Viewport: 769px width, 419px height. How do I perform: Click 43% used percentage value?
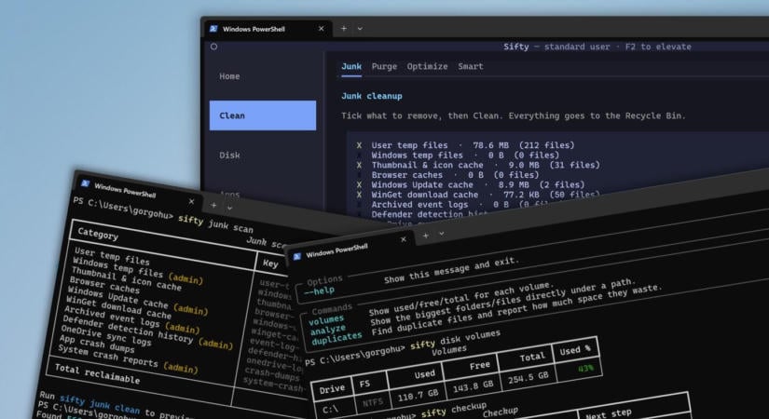(x=585, y=368)
